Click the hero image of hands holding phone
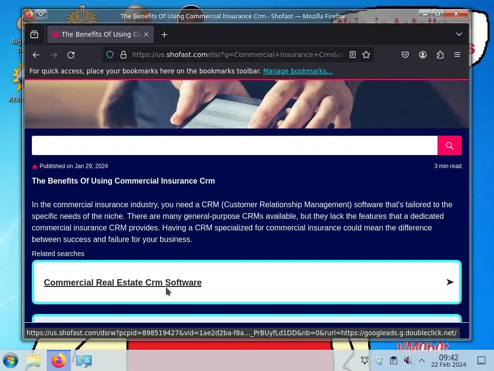 point(247,104)
